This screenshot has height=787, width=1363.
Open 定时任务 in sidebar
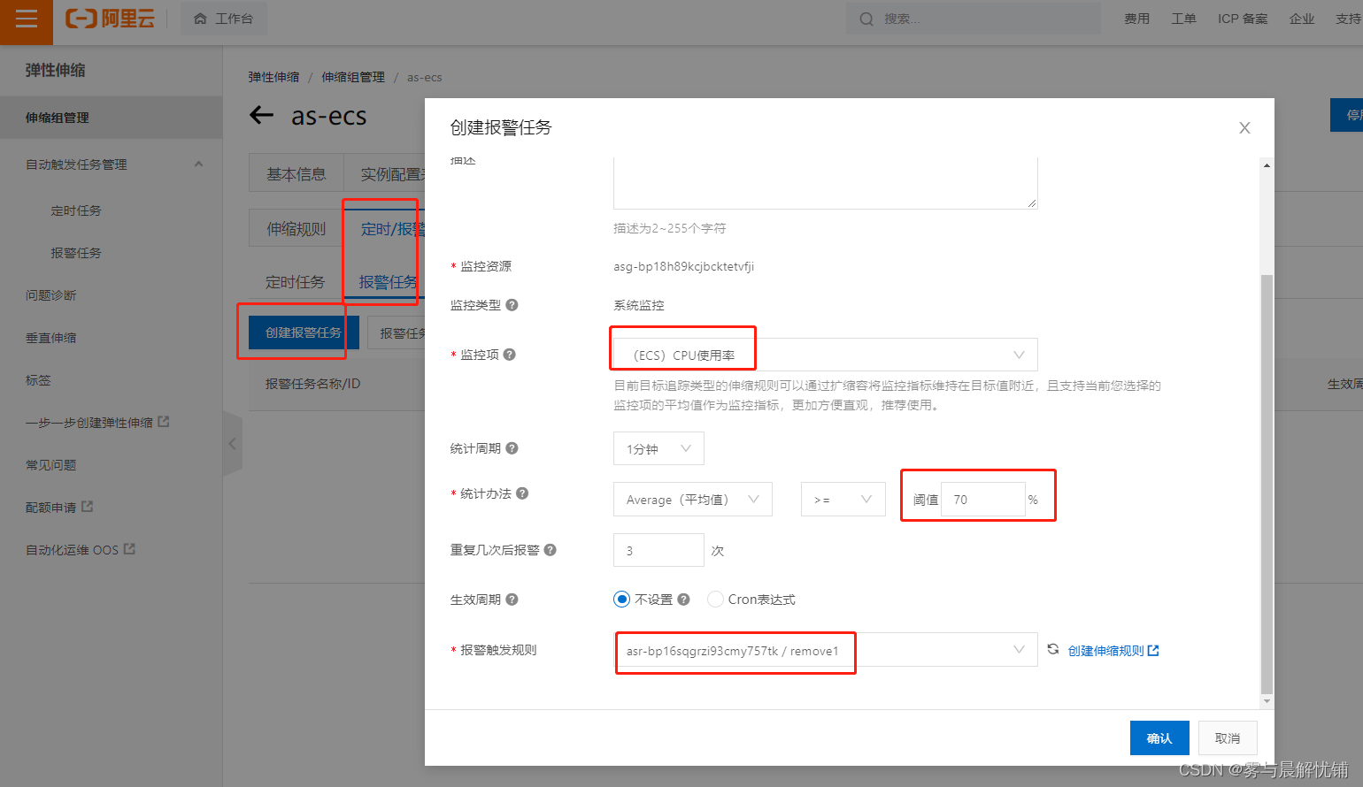76,210
